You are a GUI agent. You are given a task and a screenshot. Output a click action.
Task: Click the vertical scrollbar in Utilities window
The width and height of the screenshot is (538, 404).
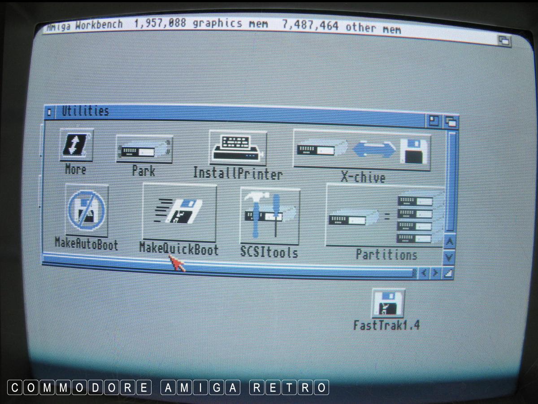[x=451, y=180]
